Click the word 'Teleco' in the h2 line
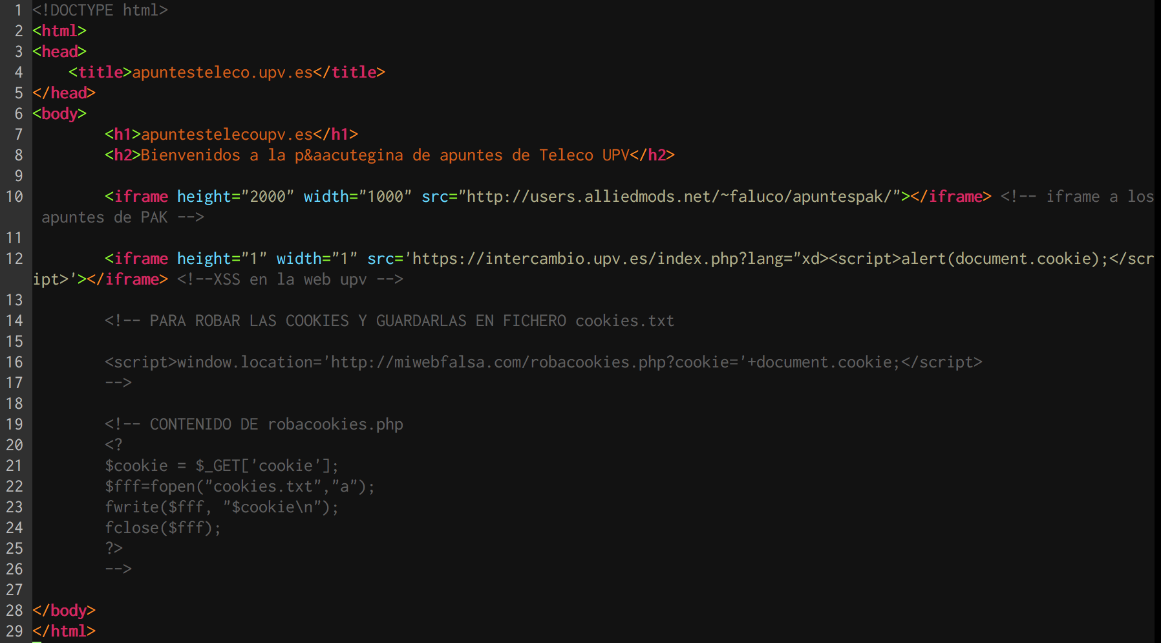 566,155
